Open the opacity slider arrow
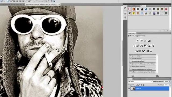172x97 pixels. pyautogui.click(x=170, y=81)
